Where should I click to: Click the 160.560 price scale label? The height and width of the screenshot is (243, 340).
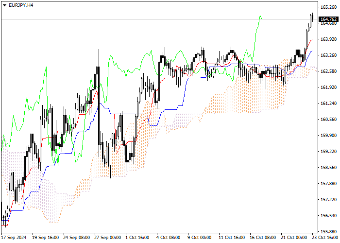[328, 120]
